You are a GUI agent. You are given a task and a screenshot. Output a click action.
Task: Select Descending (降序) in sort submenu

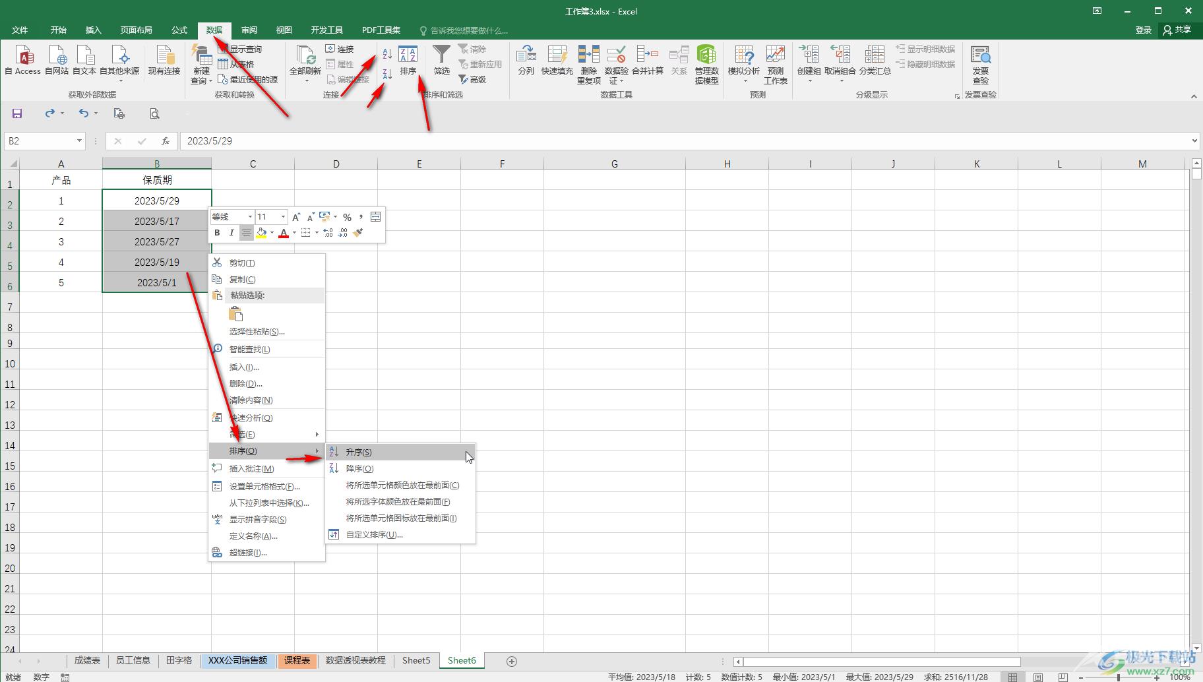[400, 468]
